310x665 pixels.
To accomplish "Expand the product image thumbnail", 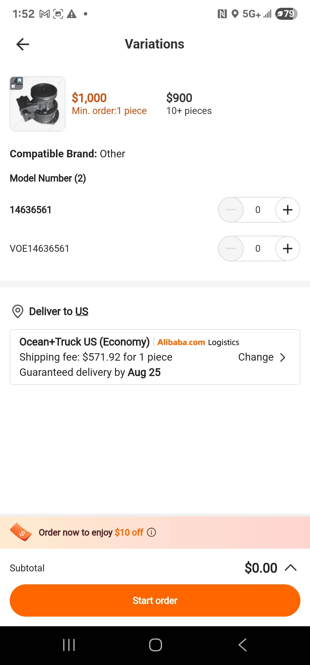I will (38, 104).
